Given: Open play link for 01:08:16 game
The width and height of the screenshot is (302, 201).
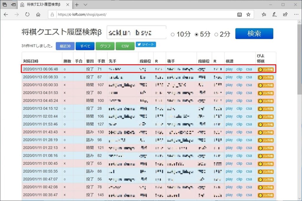Looking at the screenshot, I should (229, 156).
